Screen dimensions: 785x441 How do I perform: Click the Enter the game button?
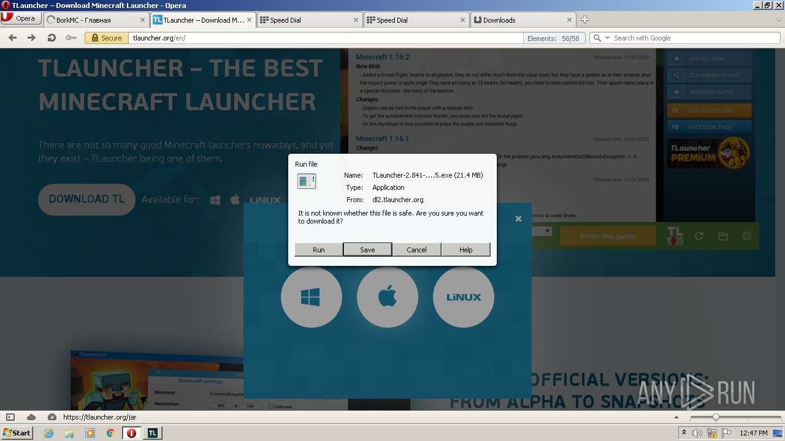pyautogui.click(x=607, y=236)
